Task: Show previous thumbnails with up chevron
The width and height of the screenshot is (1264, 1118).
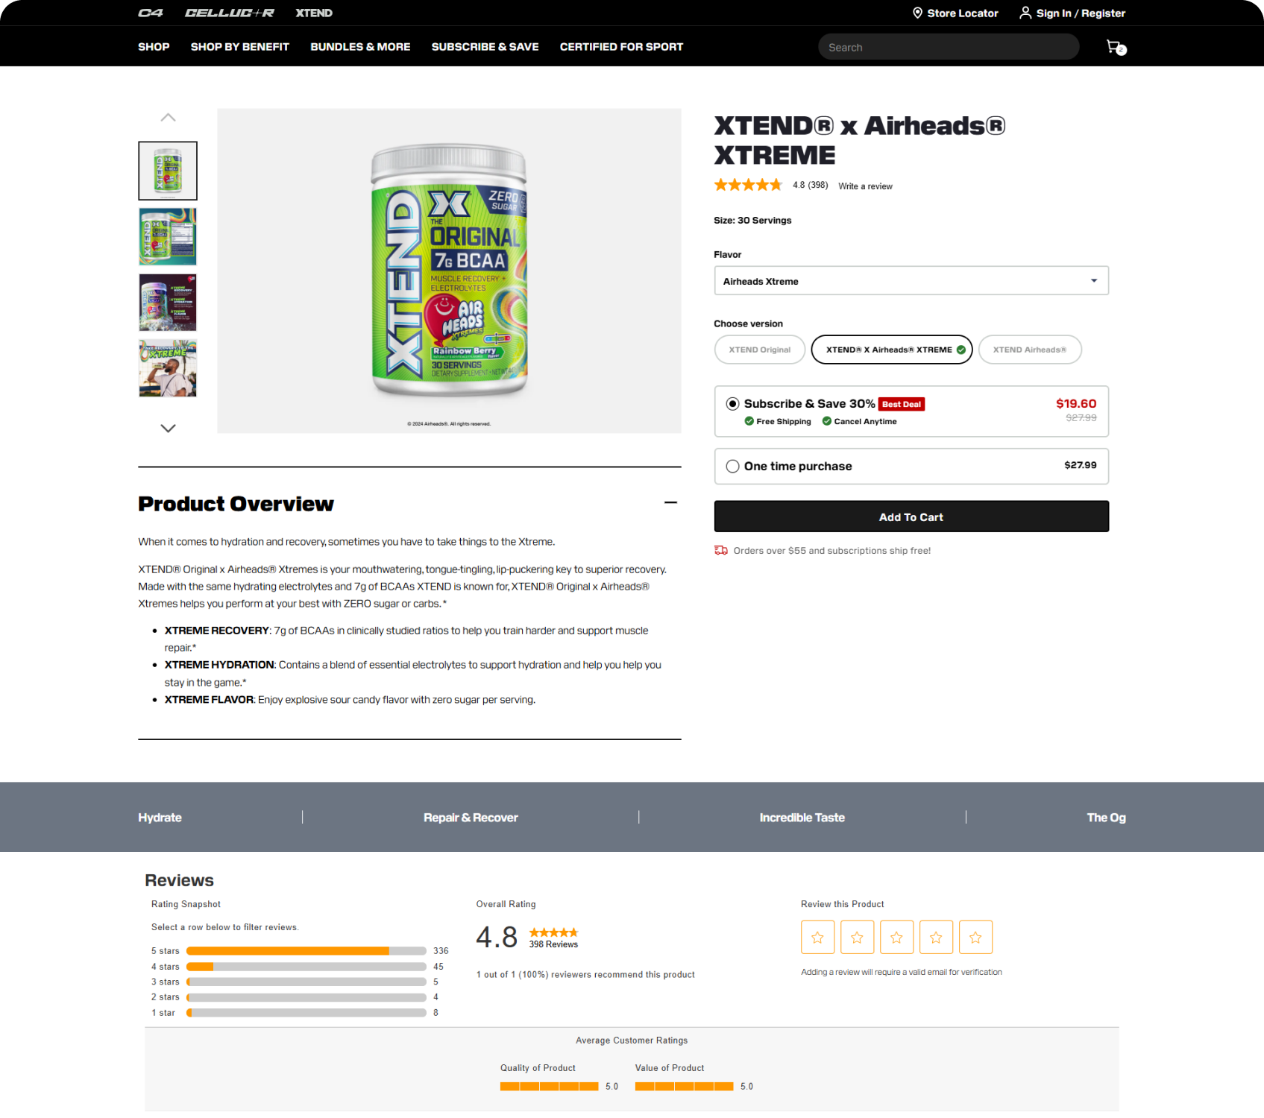Action: click(x=168, y=118)
